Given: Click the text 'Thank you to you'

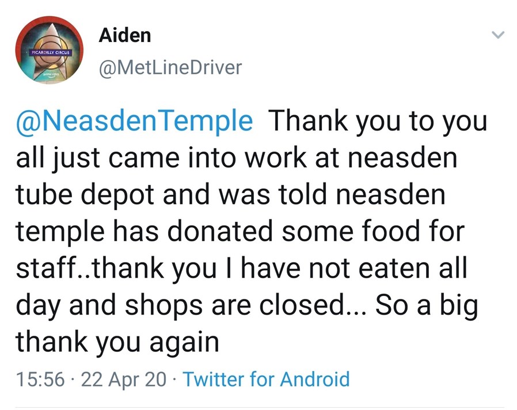Looking at the screenshot, I should (378, 122).
